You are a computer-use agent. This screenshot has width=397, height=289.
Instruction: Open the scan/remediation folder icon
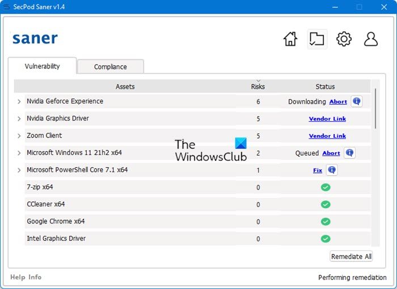coord(316,39)
